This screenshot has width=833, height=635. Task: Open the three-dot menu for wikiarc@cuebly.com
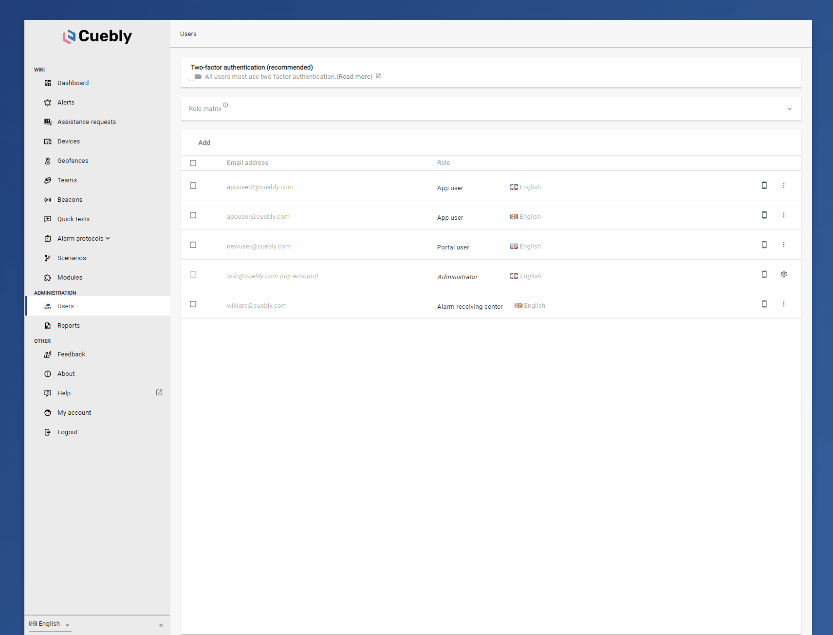click(x=784, y=304)
